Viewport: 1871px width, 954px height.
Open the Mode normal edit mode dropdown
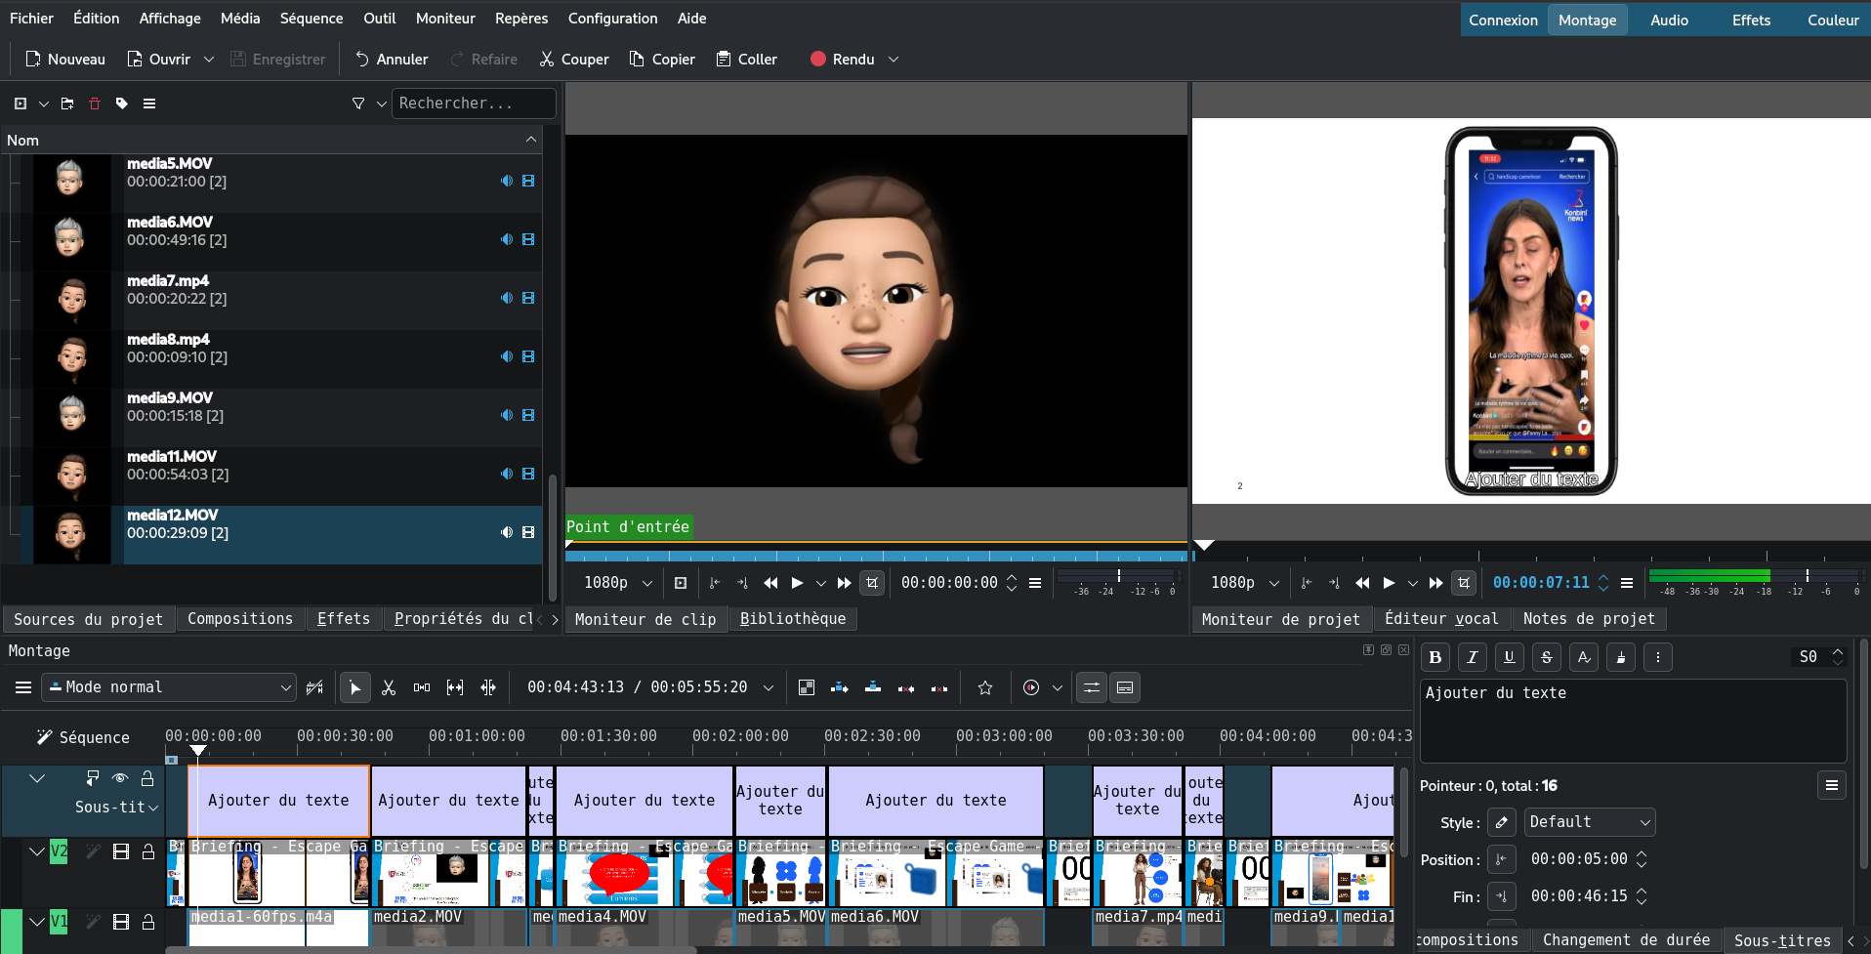tap(169, 687)
